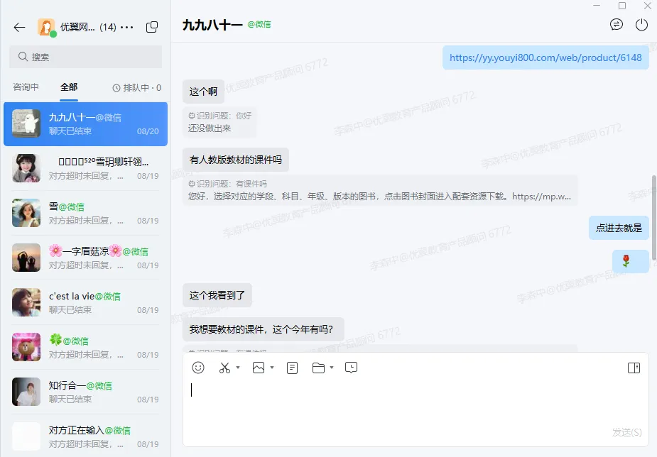Open the emoji picker
657x457 pixels.
(x=198, y=368)
